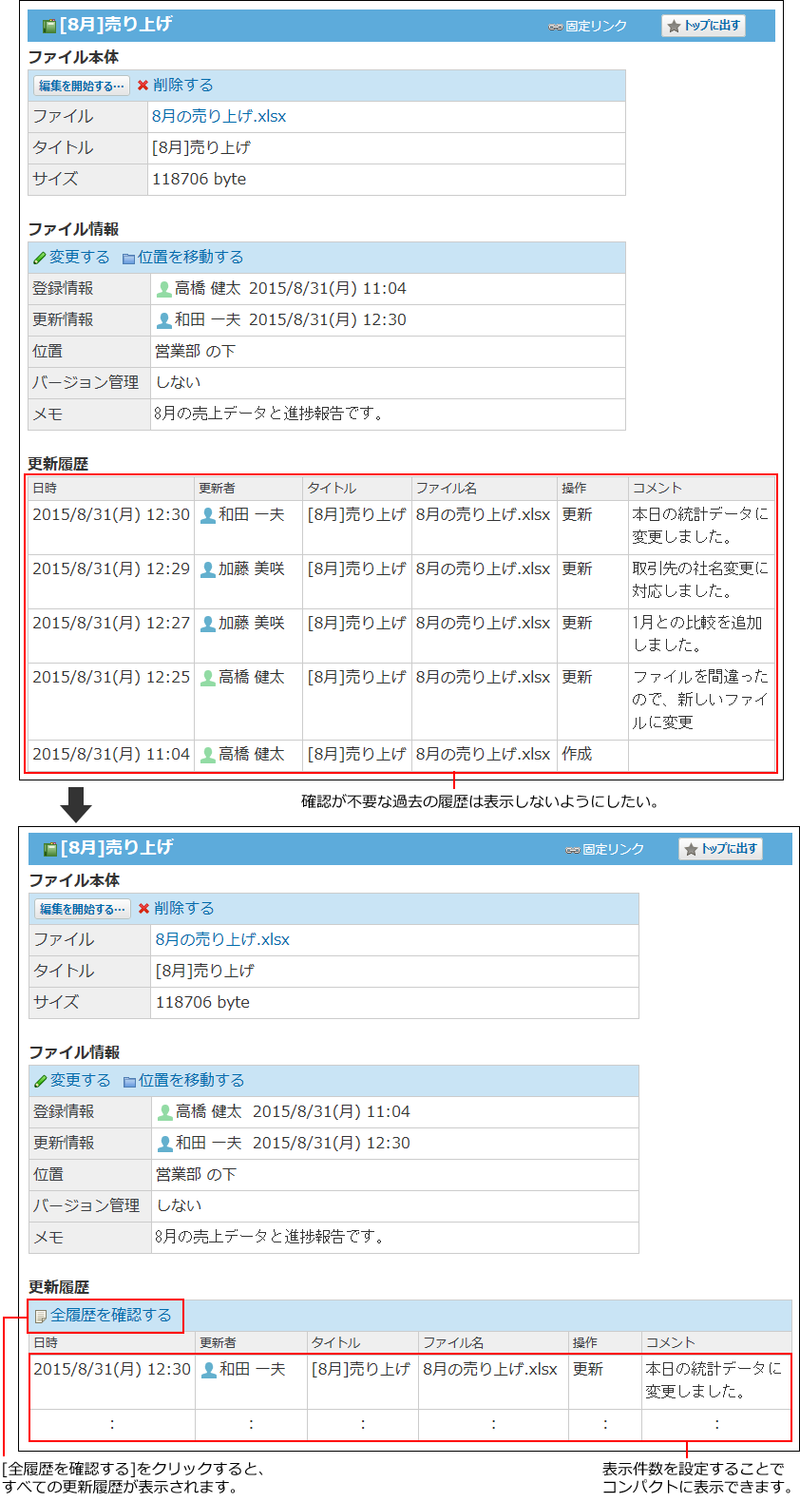This screenshot has width=800, height=1502.
Task: Click chain icon of 固定リンク in lower panel
Action: coord(573,850)
